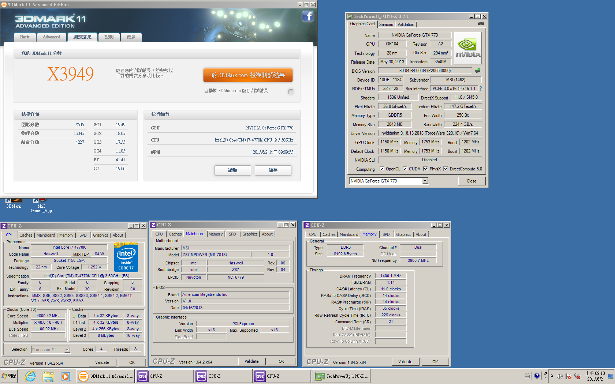Open SPD tab in Memory CPU-Z window

386,234
